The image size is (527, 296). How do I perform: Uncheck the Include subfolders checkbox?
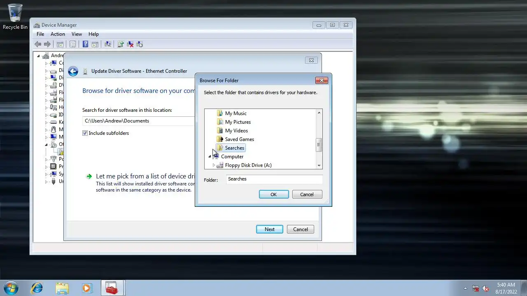coord(85,133)
